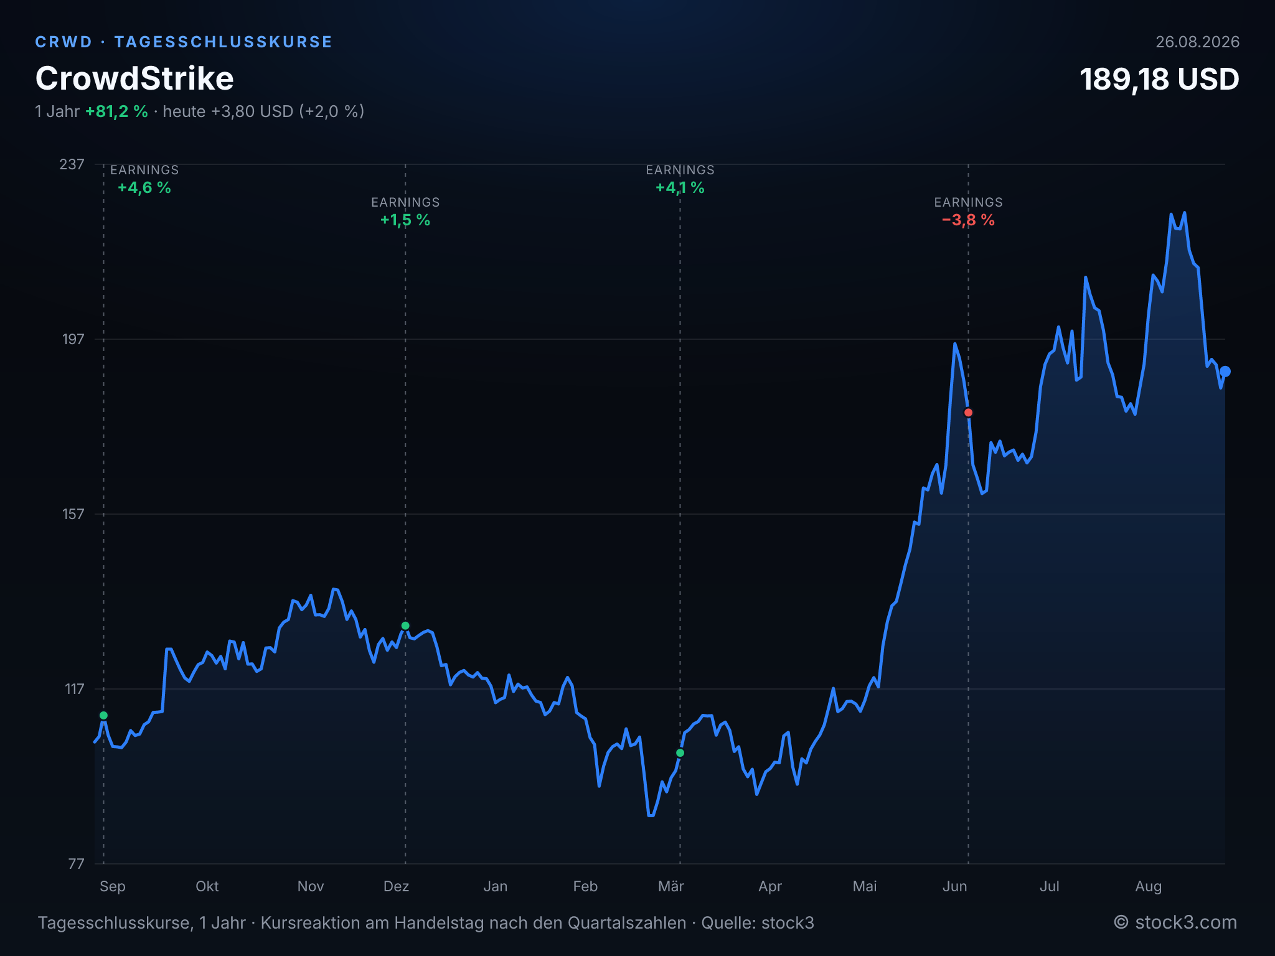This screenshot has height=956, width=1275.
Task: Click the Aug month label
Action: (x=1149, y=886)
